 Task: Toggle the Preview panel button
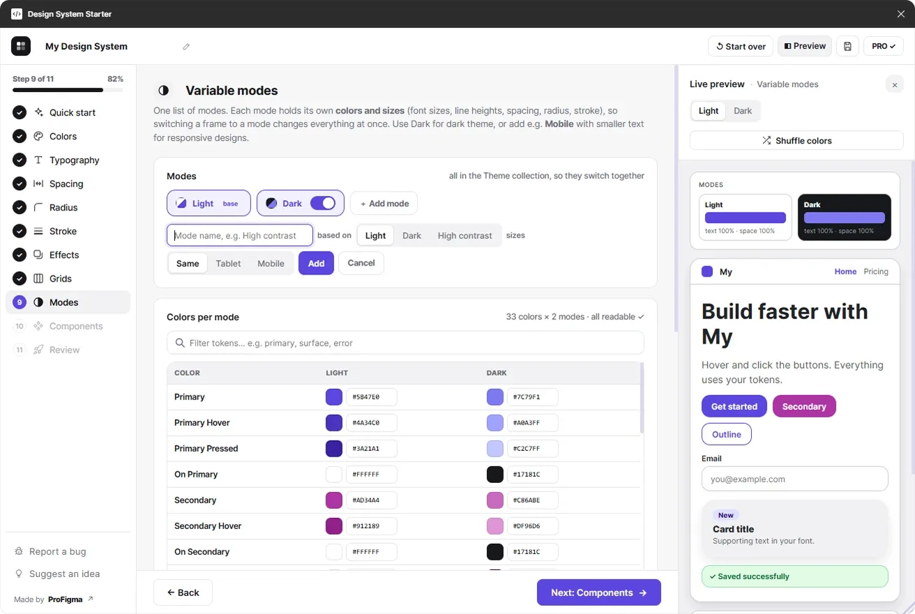pyautogui.click(x=805, y=46)
